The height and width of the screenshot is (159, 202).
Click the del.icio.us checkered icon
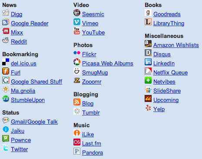6,62
